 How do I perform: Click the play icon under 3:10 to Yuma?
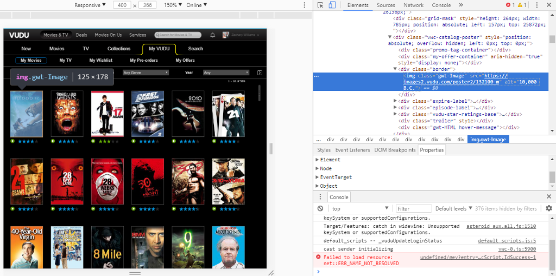click(x=214, y=209)
